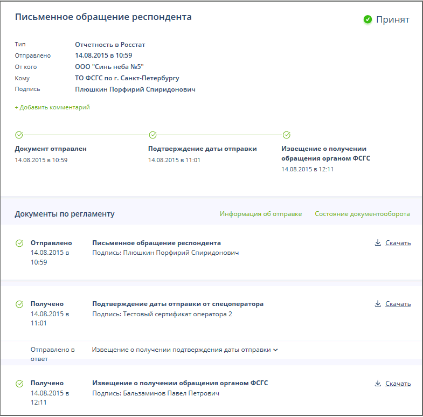Image resolution: width=423 pixels, height=417 pixels.
Task: Expand Извещение о получении подтверждения chevron
Action: [275, 350]
